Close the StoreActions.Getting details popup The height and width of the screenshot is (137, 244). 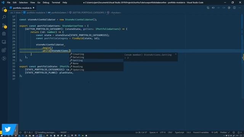176,54
